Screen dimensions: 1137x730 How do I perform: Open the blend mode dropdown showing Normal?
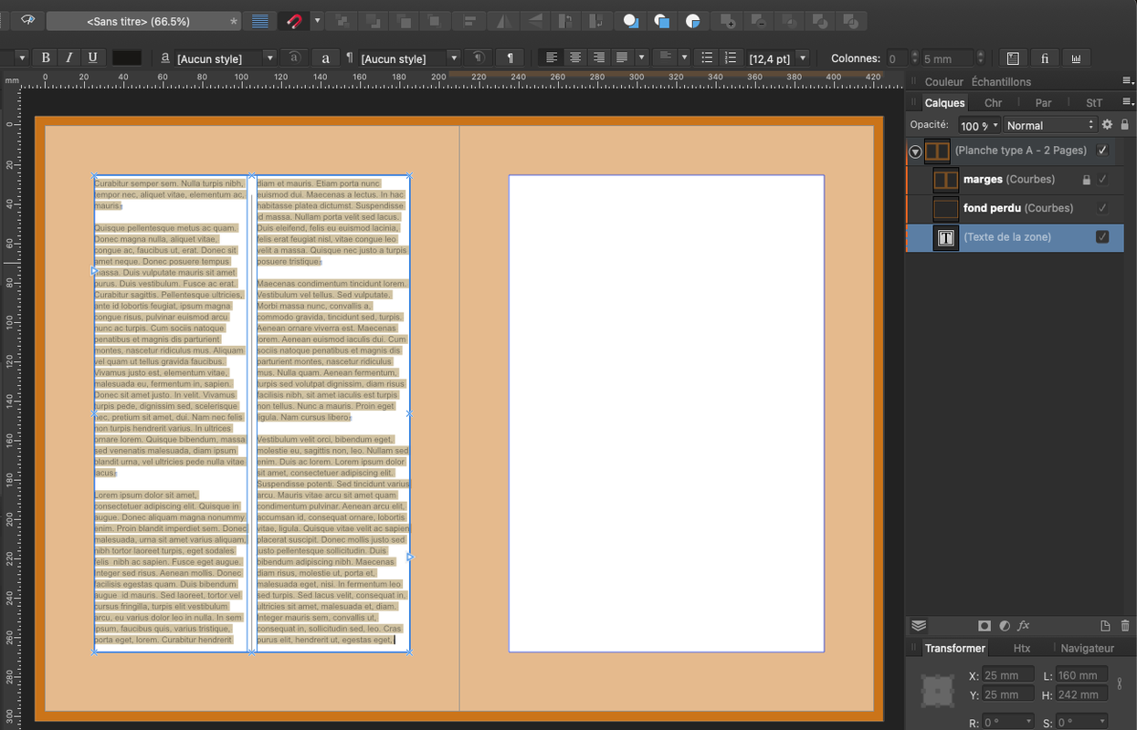[x=1049, y=126]
